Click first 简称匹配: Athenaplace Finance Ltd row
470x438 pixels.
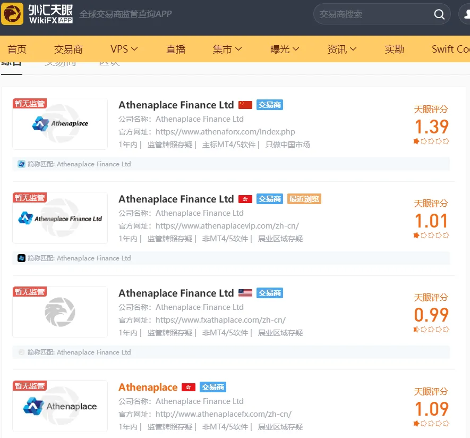[231, 164]
